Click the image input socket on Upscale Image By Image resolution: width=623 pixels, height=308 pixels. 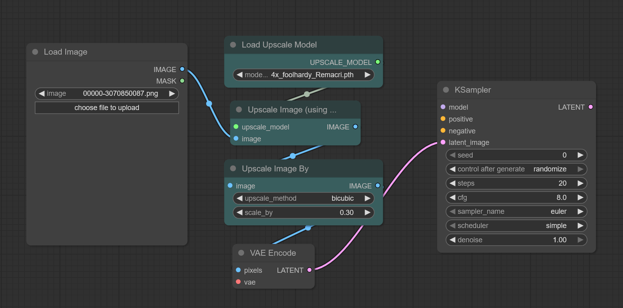230,185
